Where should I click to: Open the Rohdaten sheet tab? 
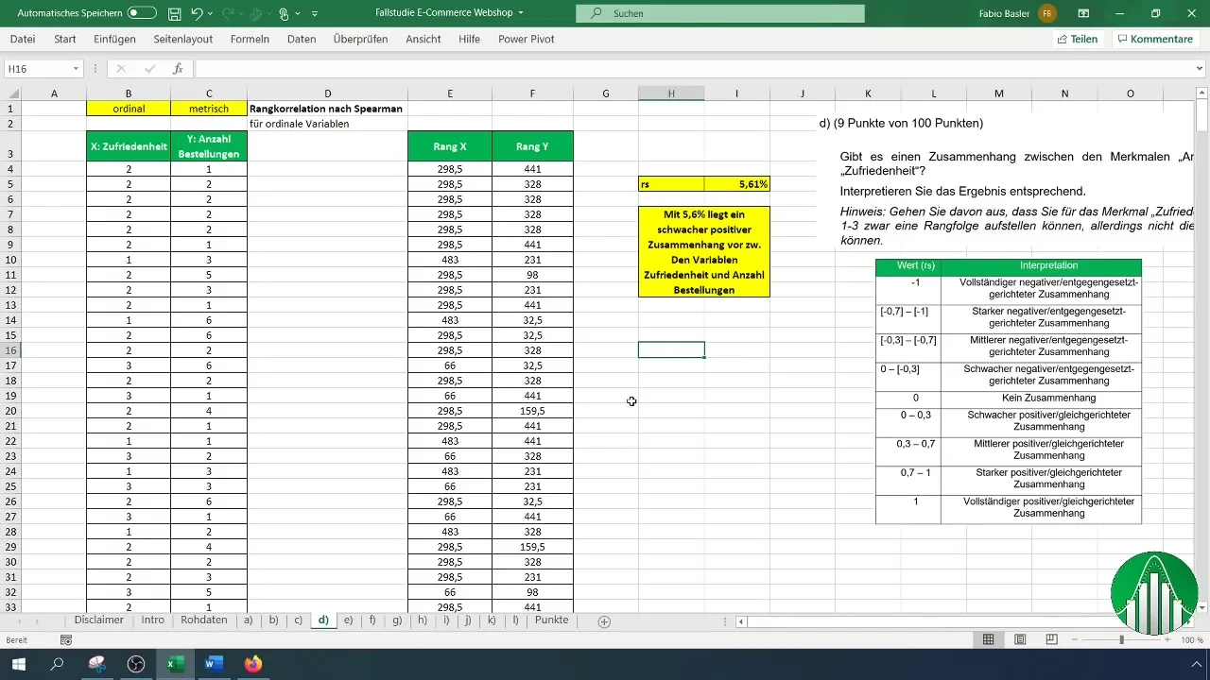(x=203, y=620)
